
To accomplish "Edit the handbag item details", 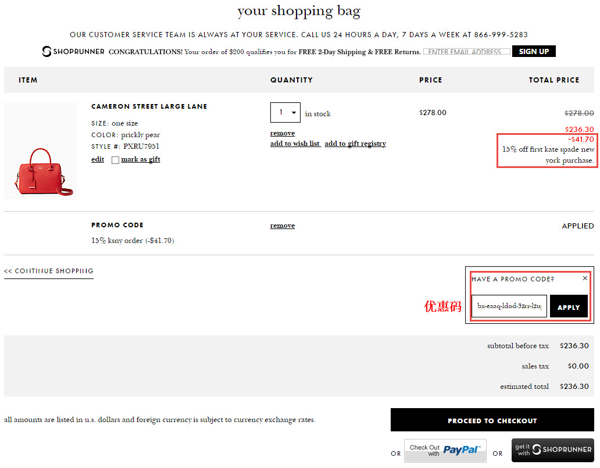I will (98, 159).
